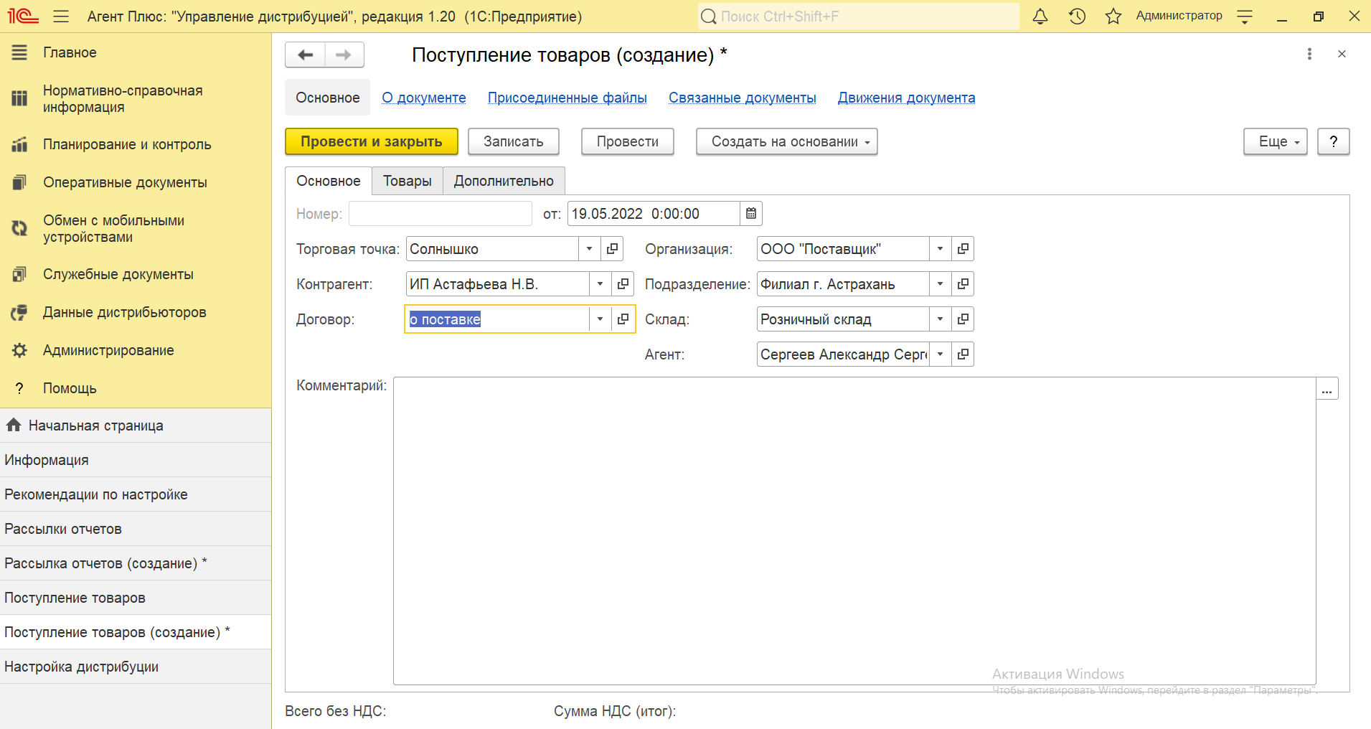Go to Начальная страница tab

tap(136, 425)
